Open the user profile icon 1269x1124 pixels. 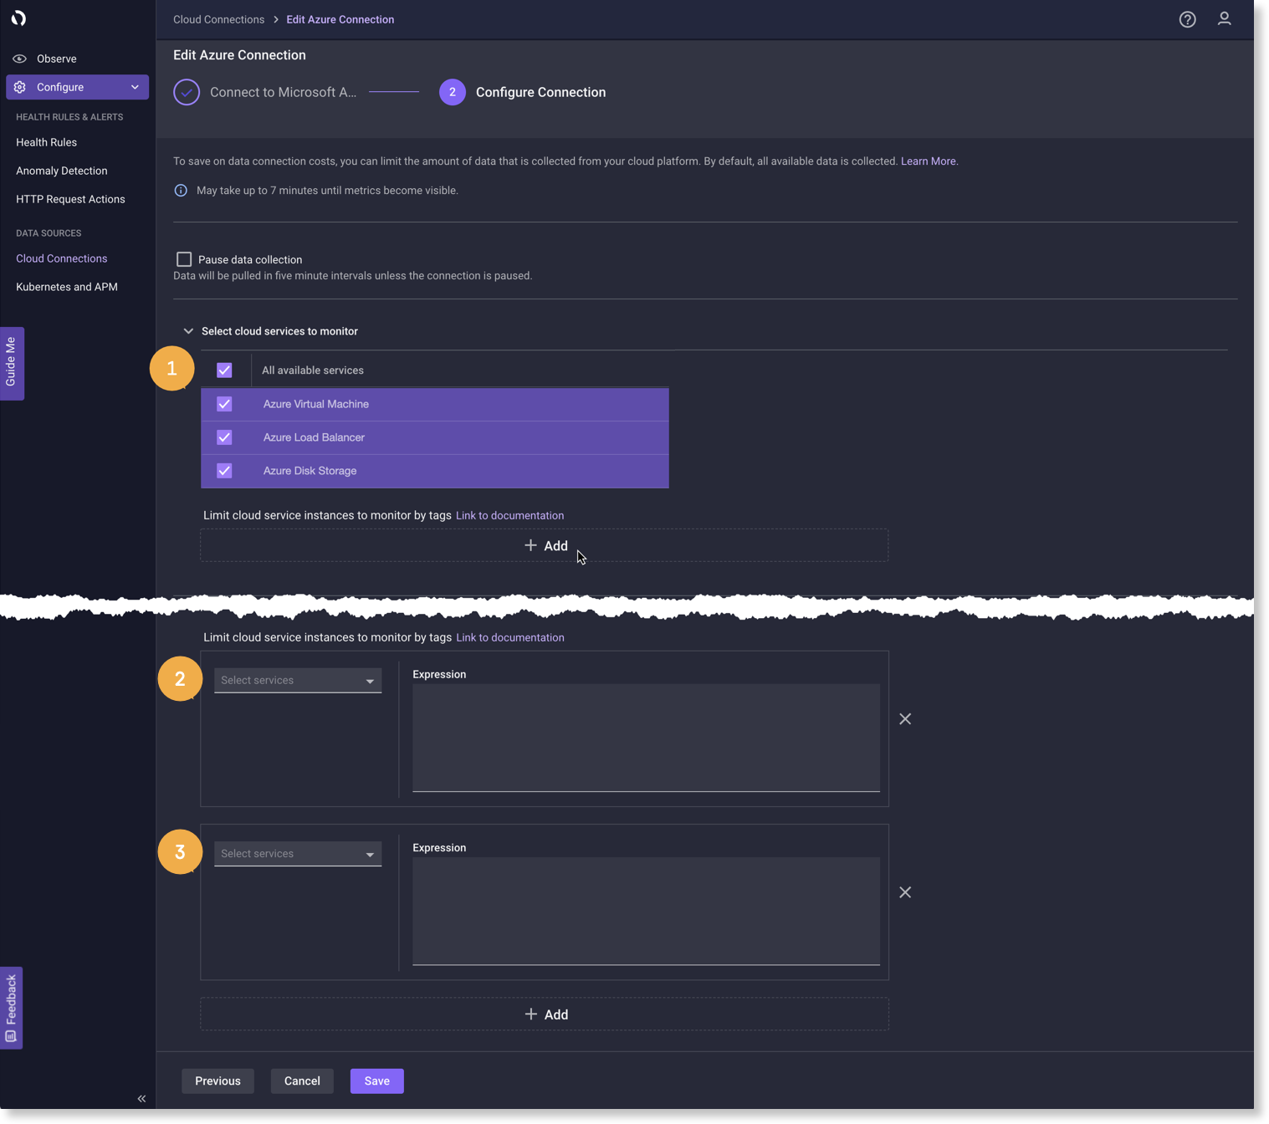coord(1224,18)
